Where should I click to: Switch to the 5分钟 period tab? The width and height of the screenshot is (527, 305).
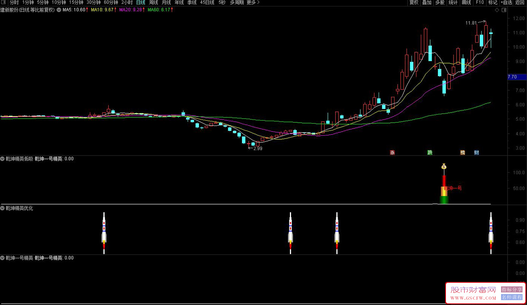tap(43, 2)
